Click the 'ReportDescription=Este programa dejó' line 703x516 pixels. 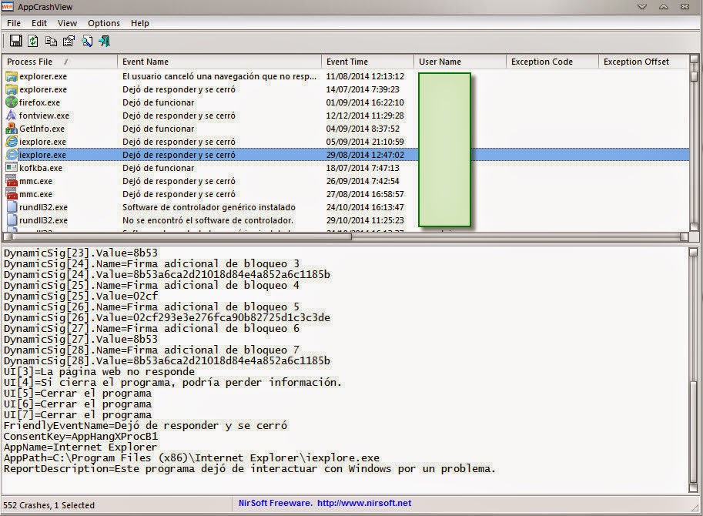click(x=249, y=468)
